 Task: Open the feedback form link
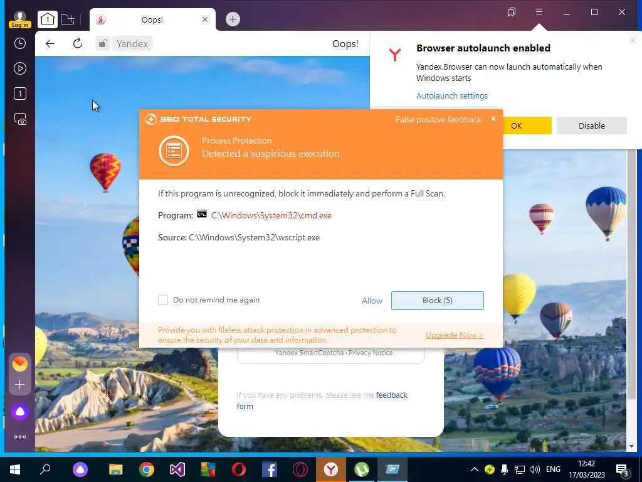click(x=322, y=400)
